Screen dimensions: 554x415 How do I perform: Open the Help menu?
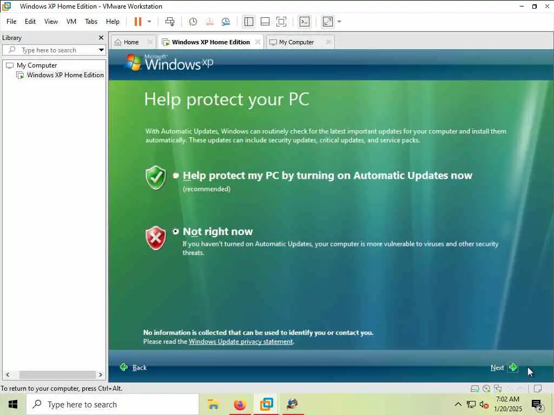click(113, 22)
